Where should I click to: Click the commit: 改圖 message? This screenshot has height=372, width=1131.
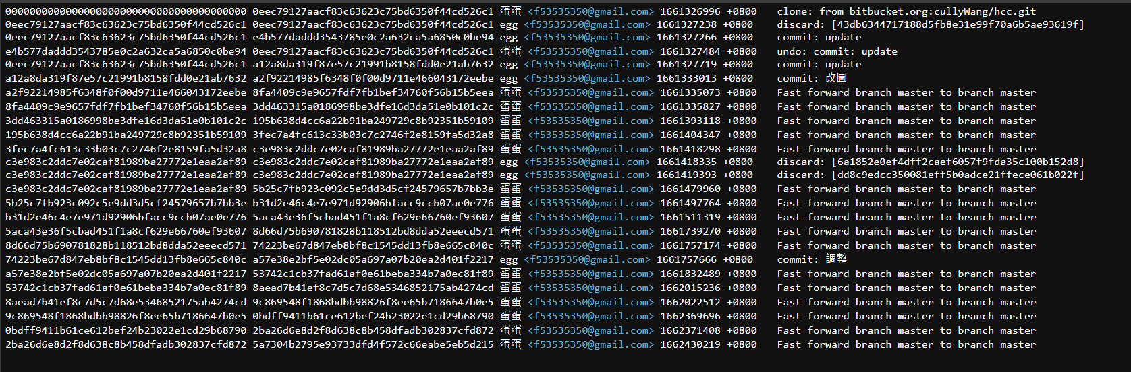[812, 78]
